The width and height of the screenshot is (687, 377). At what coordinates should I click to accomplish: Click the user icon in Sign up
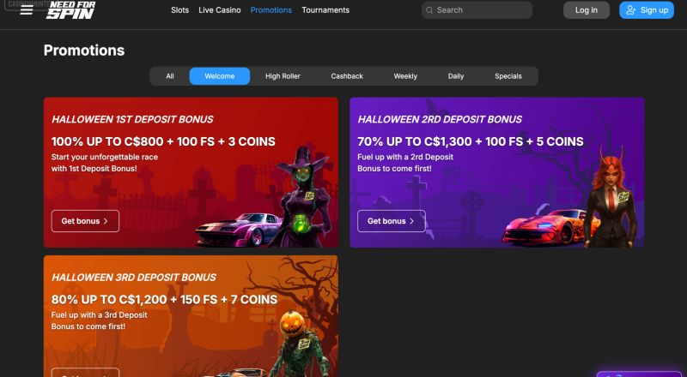coord(630,10)
